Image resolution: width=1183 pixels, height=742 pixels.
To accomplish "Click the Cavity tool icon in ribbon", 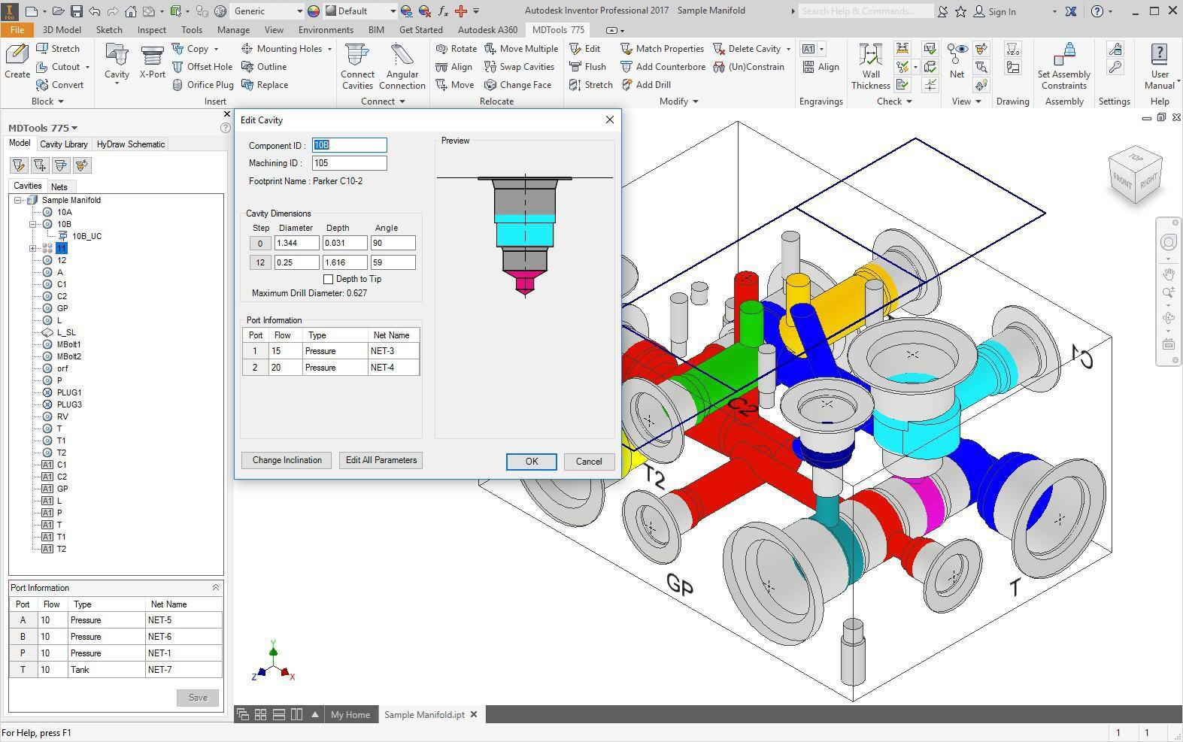I will tap(117, 57).
